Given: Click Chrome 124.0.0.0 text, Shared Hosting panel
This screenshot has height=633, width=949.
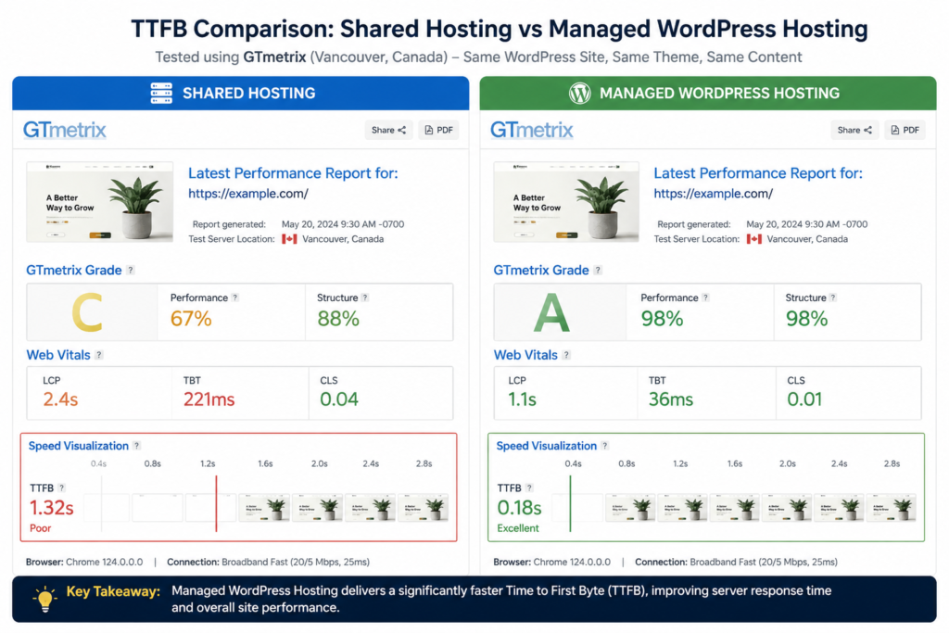Looking at the screenshot, I should [104, 563].
